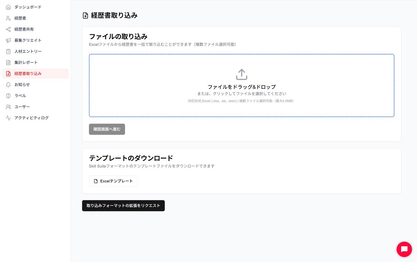Open the red chat bubble widget
The width and height of the screenshot is (417, 262).
[x=404, y=249]
